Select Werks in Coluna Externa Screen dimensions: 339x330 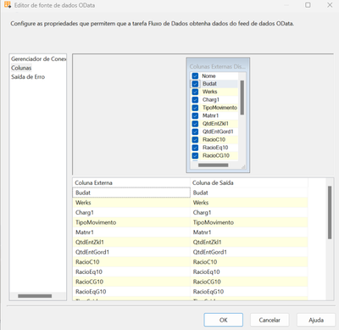click(x=131, y=203)
